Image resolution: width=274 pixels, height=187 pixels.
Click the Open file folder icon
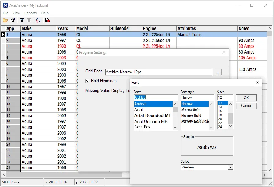pos(5,20)
